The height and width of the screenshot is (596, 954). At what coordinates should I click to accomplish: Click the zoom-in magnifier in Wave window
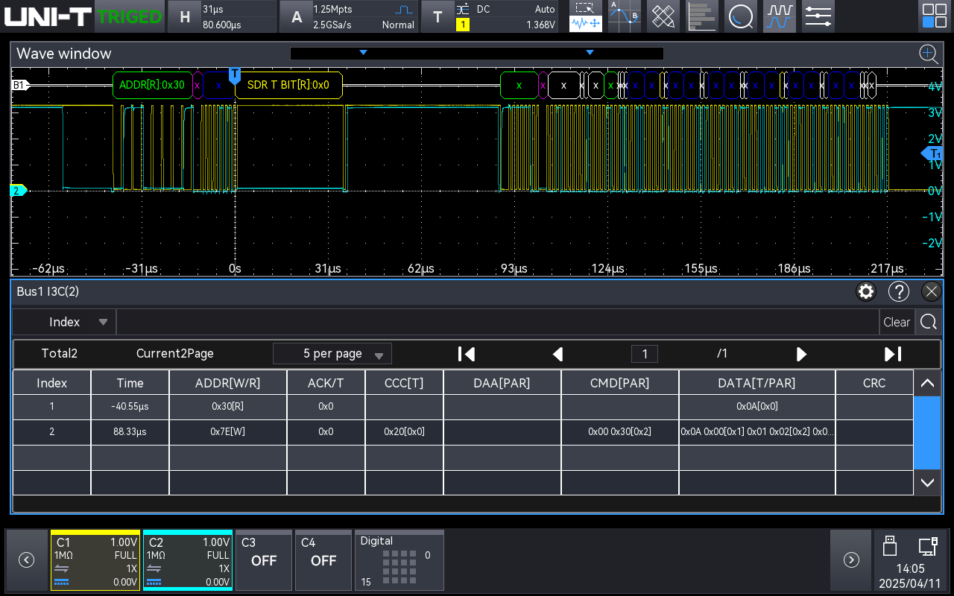[928, 54]
